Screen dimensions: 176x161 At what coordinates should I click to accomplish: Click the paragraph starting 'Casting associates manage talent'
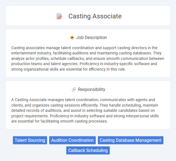(88, 59)
